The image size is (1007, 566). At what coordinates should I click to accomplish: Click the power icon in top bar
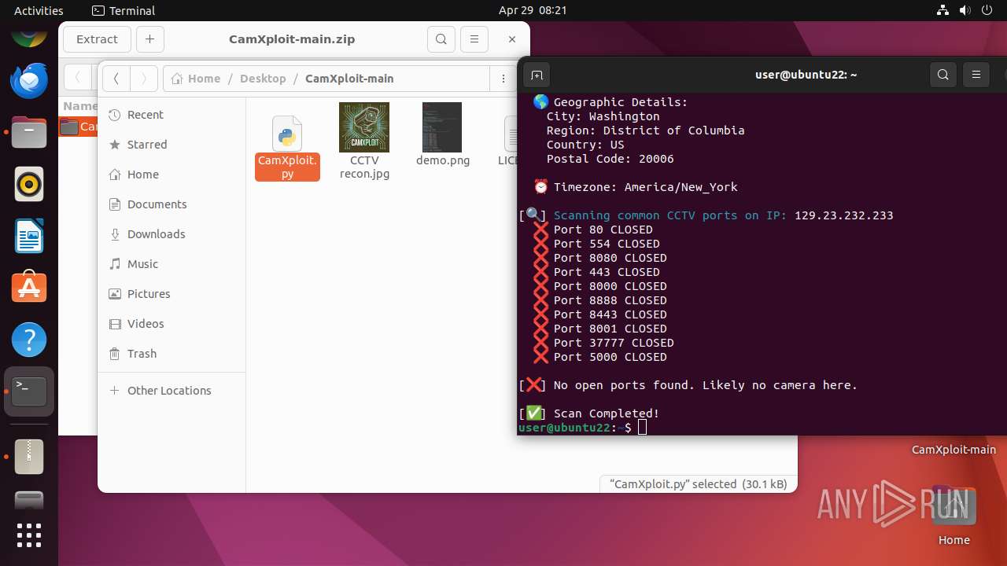tap(986, 10)
